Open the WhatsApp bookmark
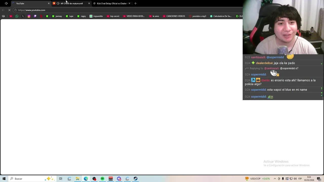The image size is (324, 182). coord(17,16)
